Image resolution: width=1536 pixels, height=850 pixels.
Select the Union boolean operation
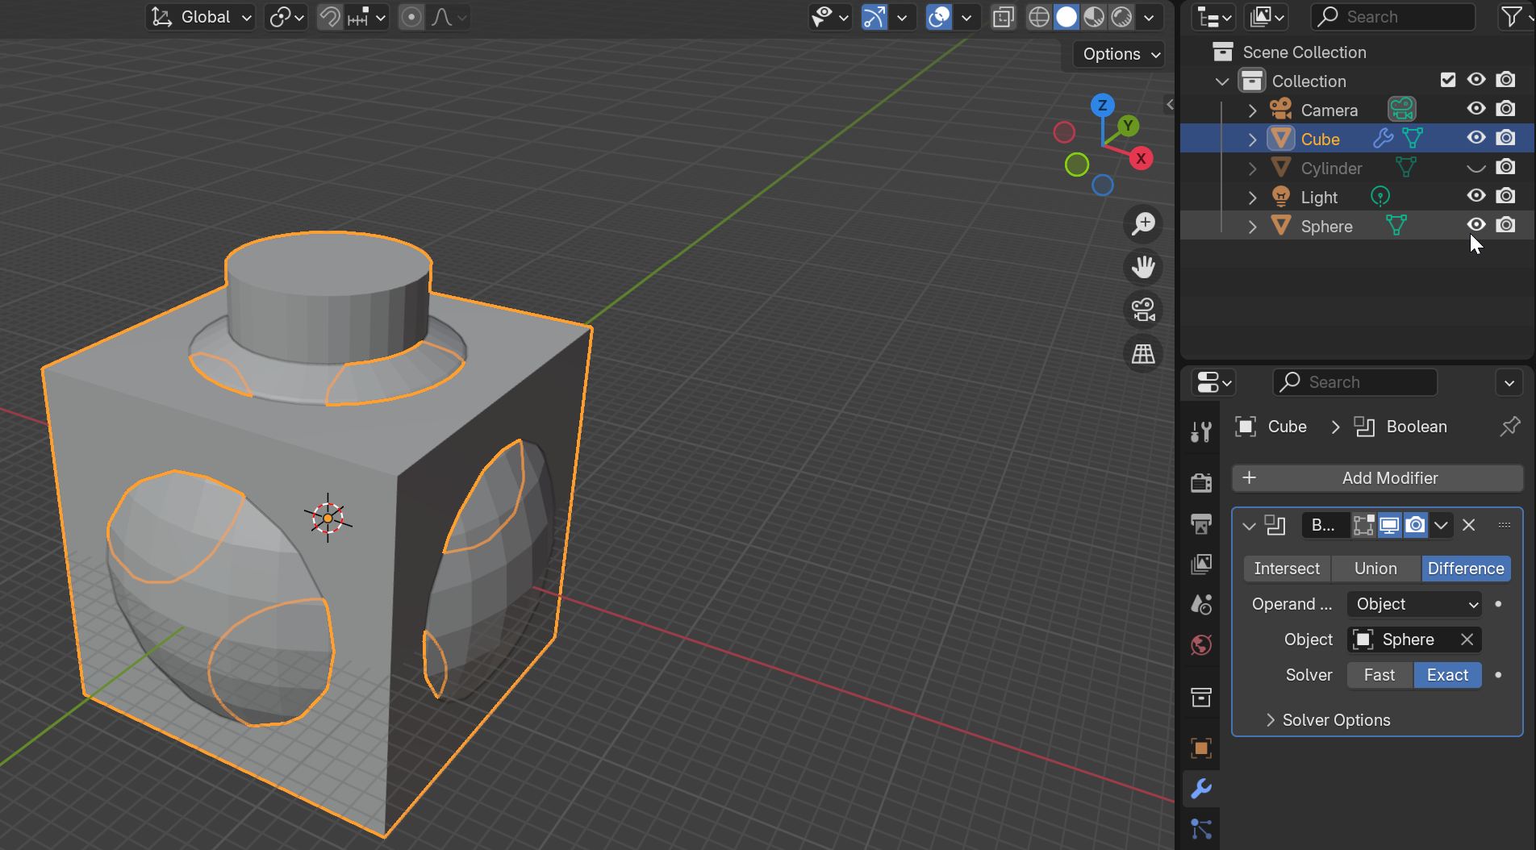[x=1375, y=569]
